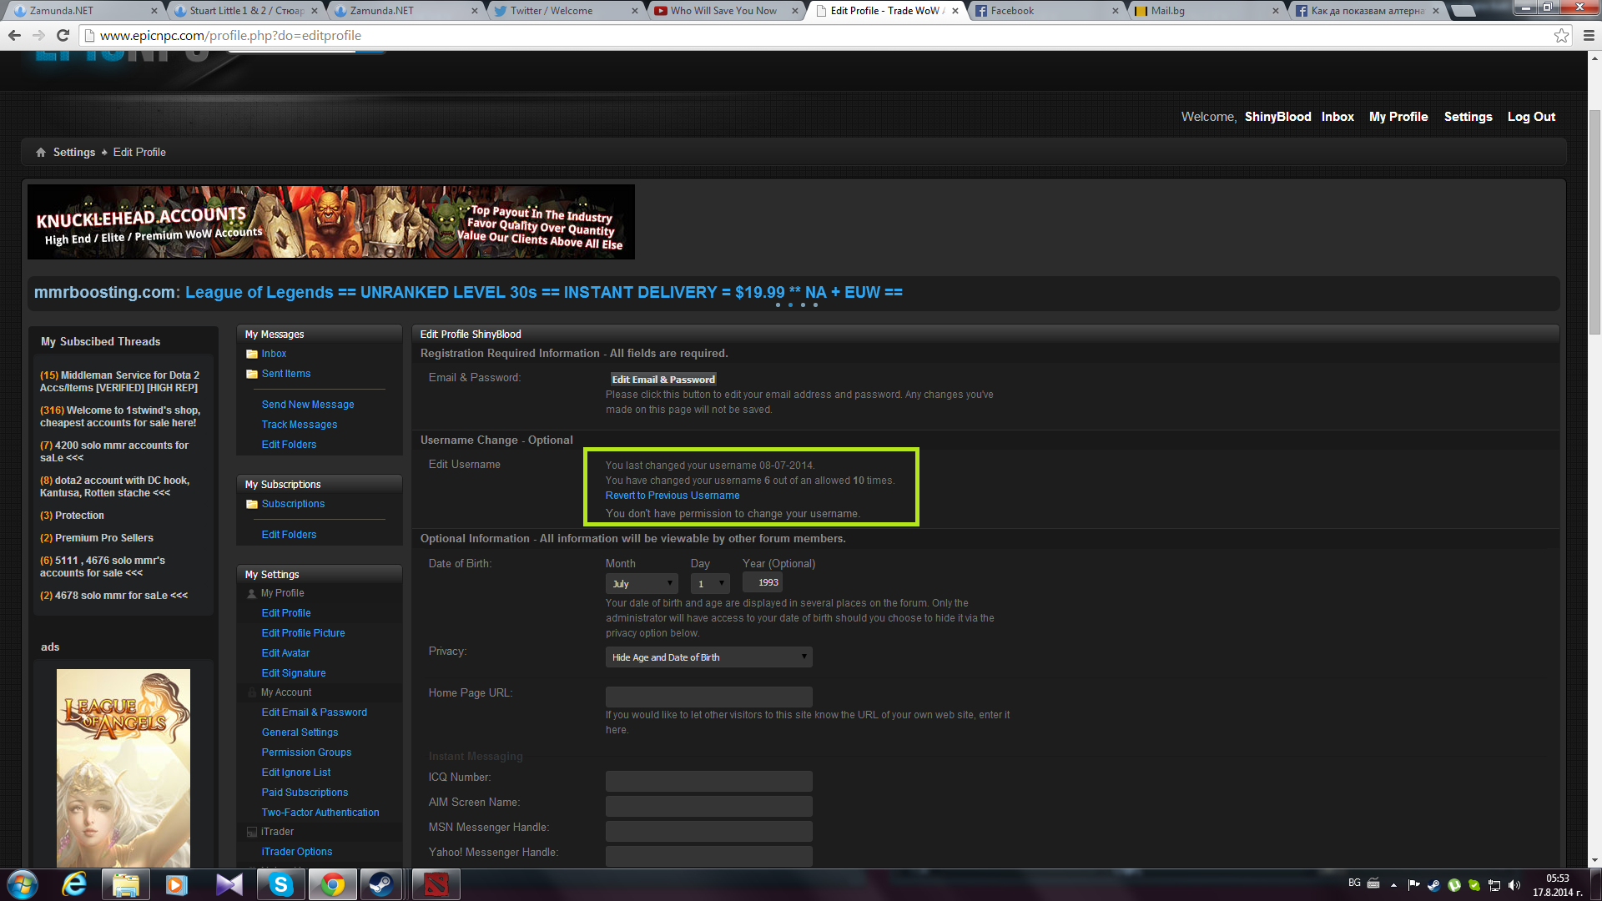Screen dimensions: 1602x901
Task: Go back with the browser back arrow
Action: tap(14, 35)
